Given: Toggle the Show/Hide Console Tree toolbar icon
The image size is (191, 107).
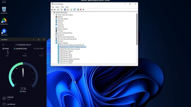Looking at the screenshot, I should tap(58, 10).
